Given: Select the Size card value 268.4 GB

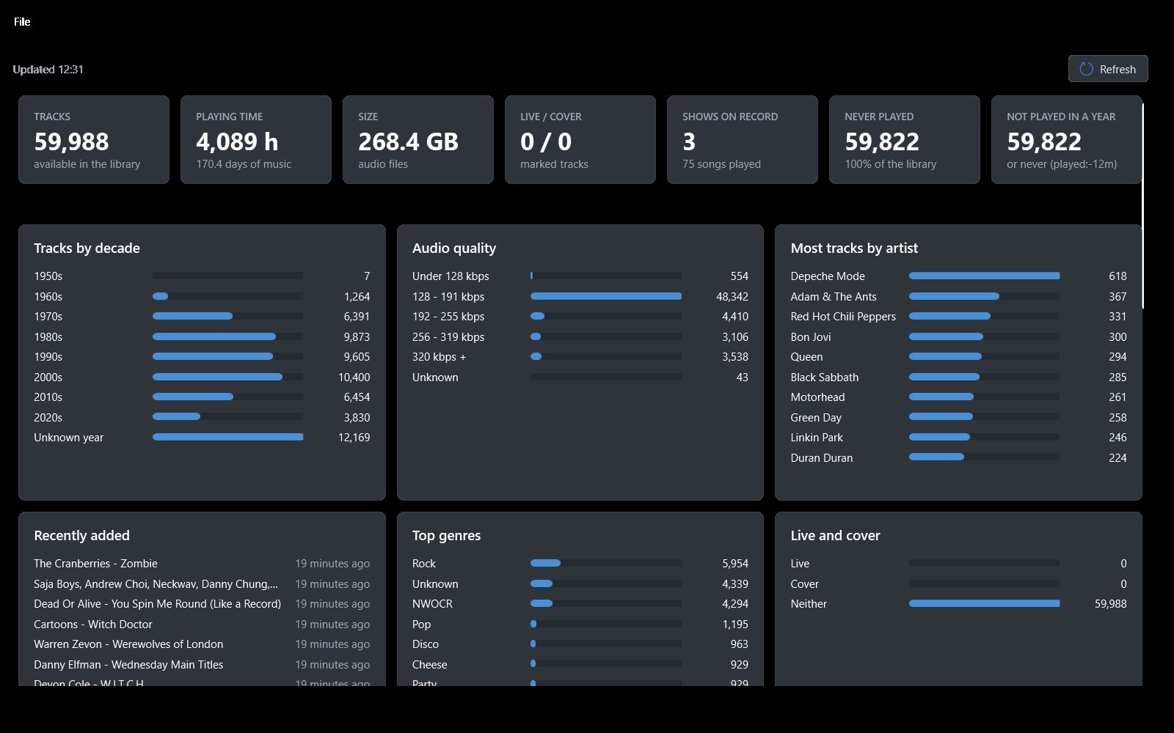Looking at the screenshot, I should (408, 141).
